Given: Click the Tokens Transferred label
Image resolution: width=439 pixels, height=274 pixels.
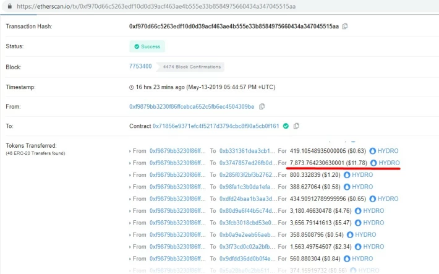Looking at the screenshot, I should 31,145.
